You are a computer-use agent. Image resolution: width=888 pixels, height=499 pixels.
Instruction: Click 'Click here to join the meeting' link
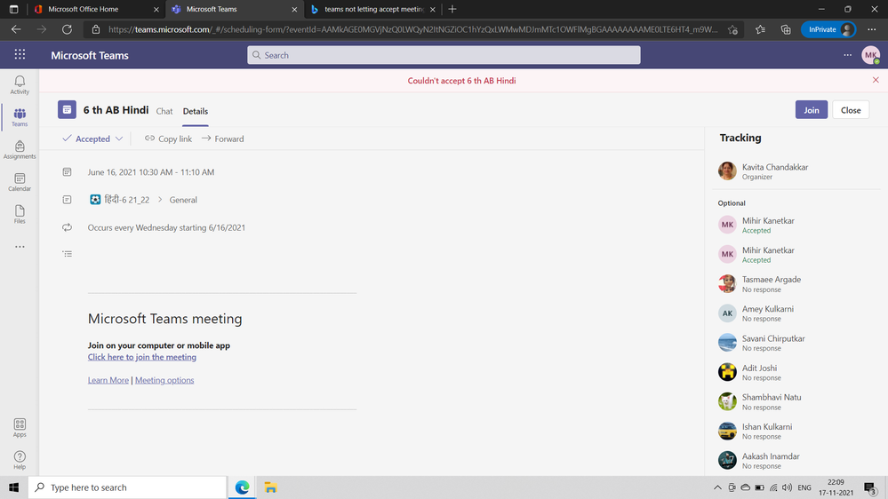tap(142, 357)
